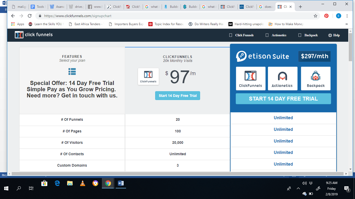This screenshot has height=199, width=355.
Task: Open File Explorer from the taskbar
Action: click(70, 183)
